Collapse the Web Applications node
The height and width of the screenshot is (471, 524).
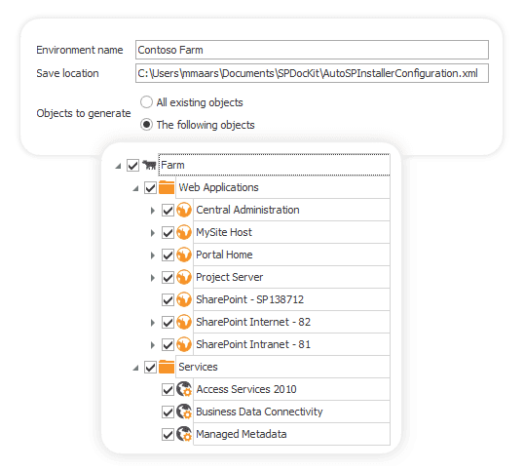tap(135, 188)
